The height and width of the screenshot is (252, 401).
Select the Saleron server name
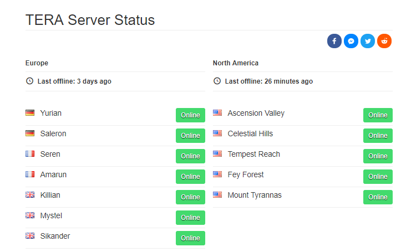pyautogui.click(x=53, y=133)
